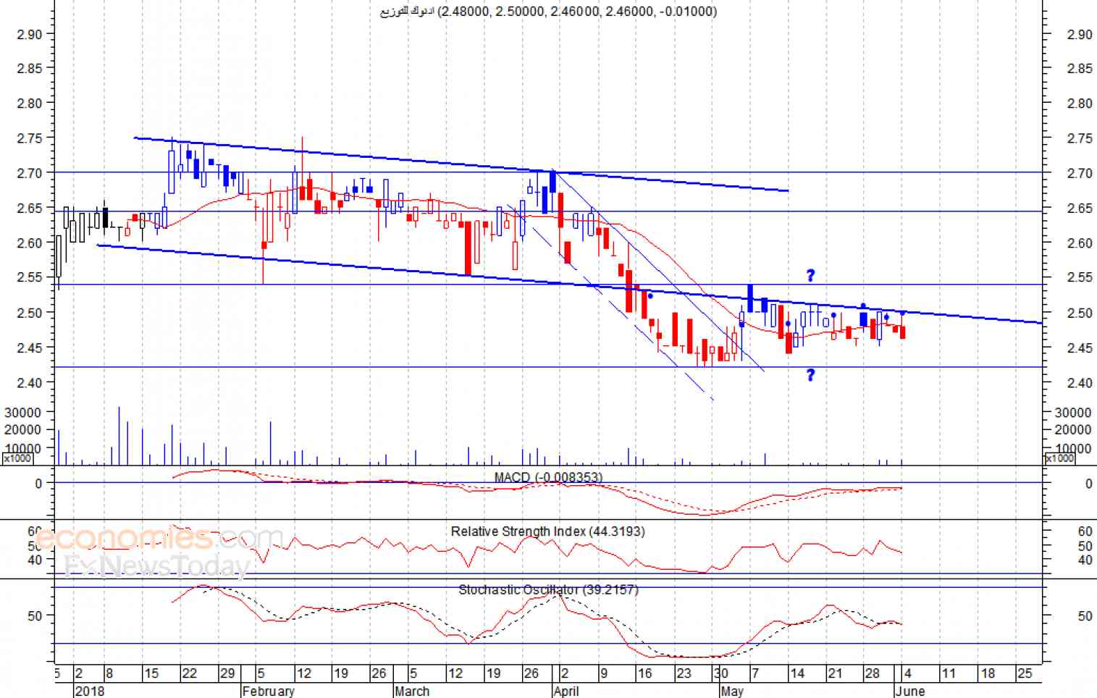Click the June month label
1097x698 pixels.
click(x=910, y=691)
